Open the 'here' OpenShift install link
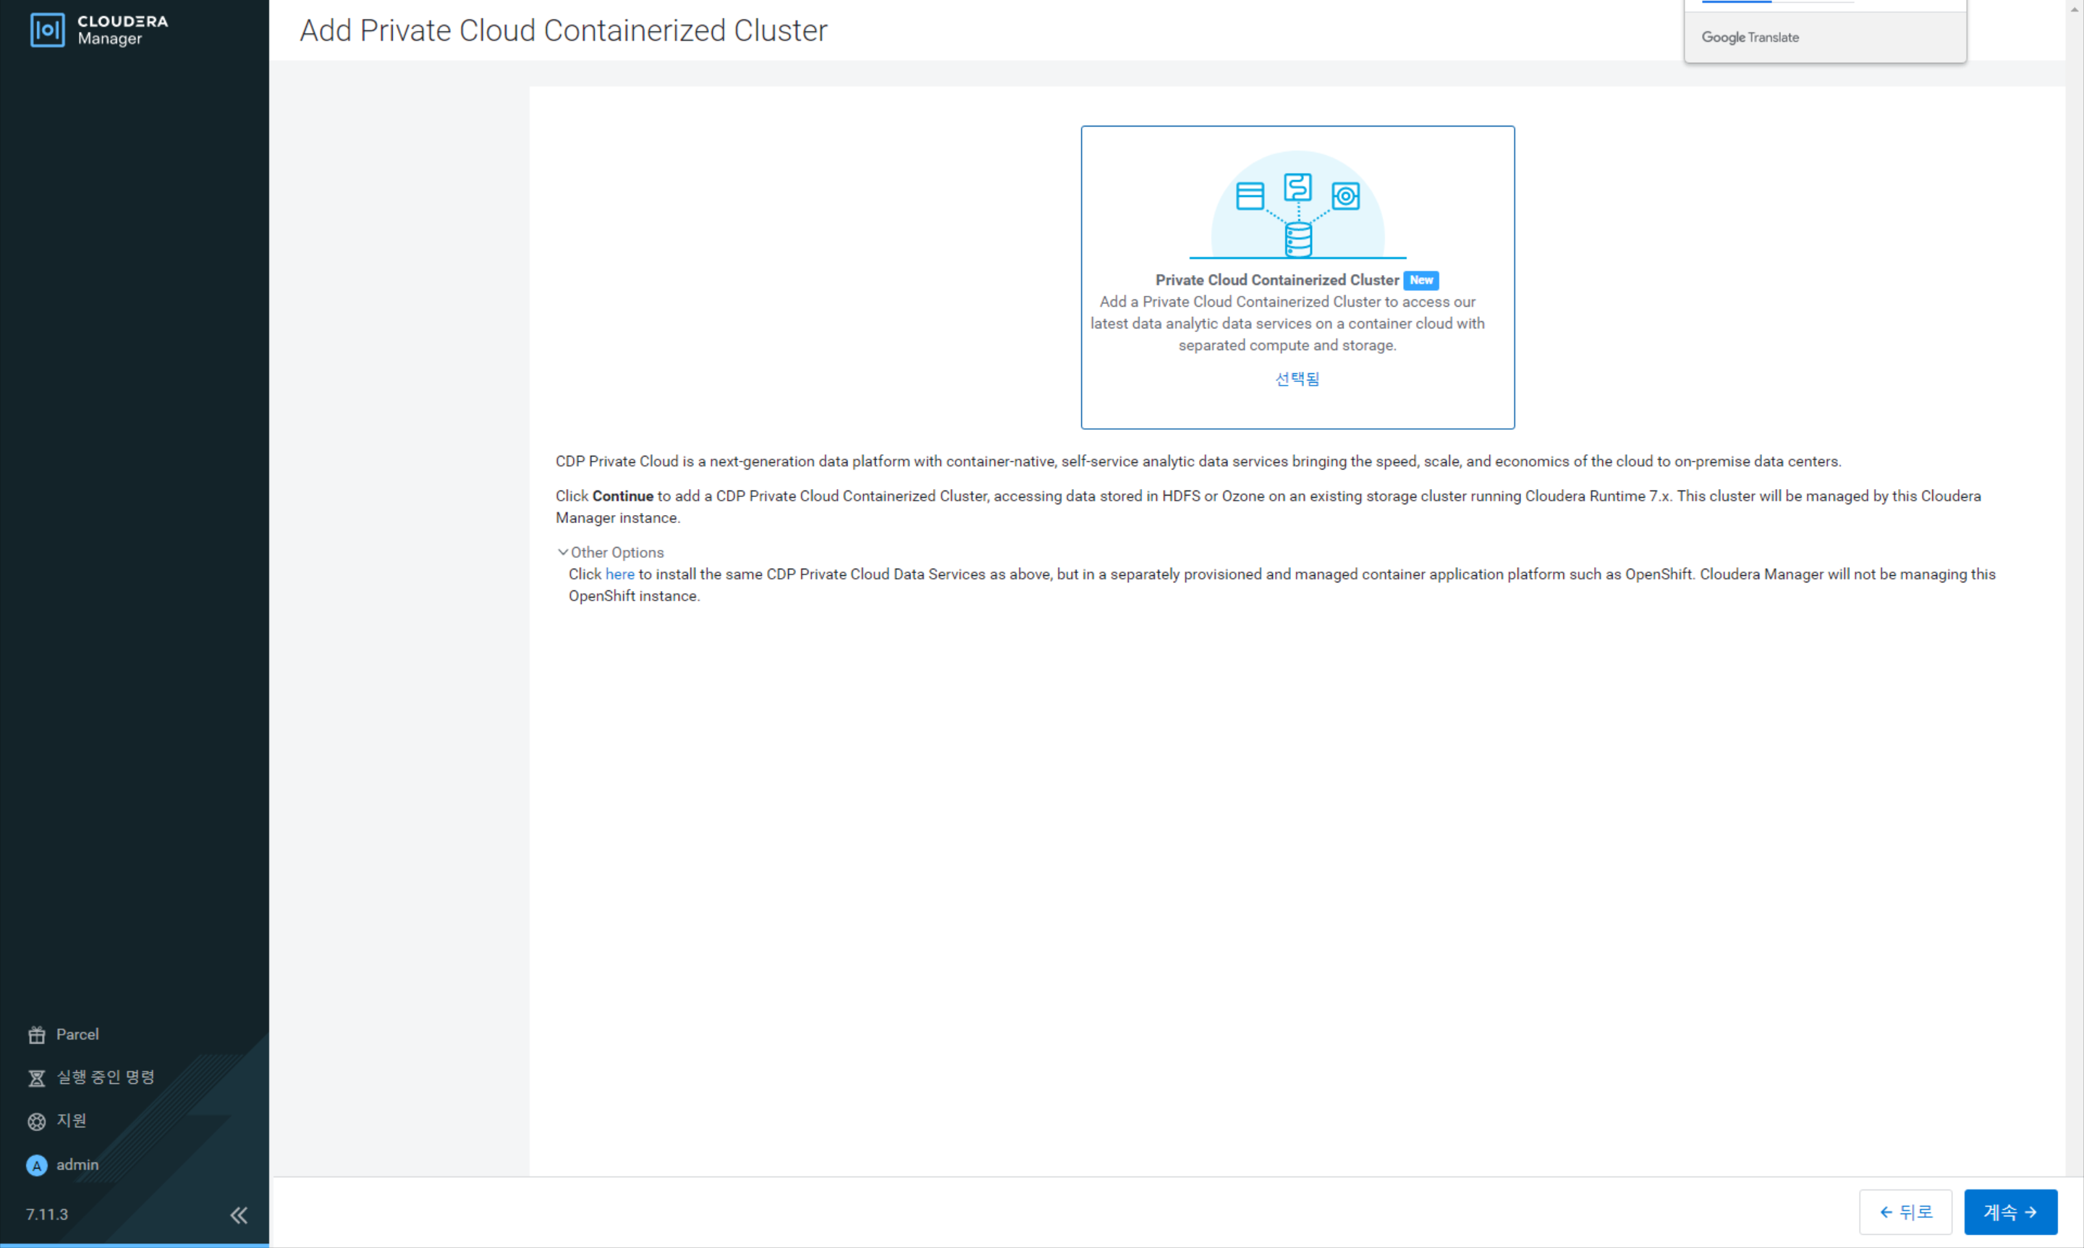This screenshot has height=1248, width=2084. pos(620,574)
